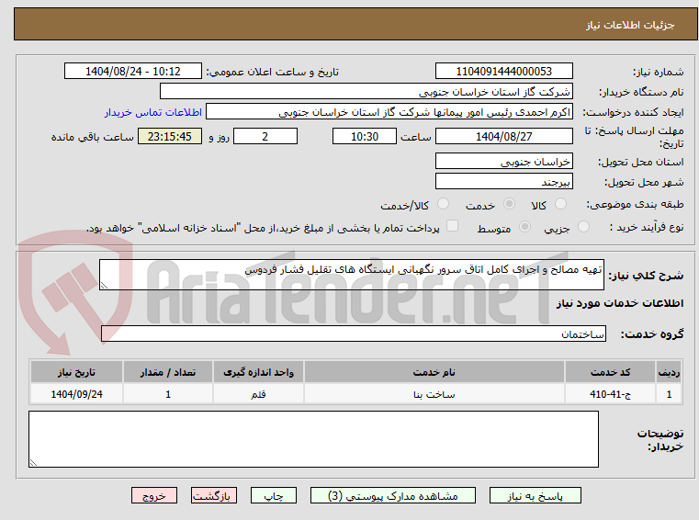Click the service name cell ساخت بنا

point(434,394)
